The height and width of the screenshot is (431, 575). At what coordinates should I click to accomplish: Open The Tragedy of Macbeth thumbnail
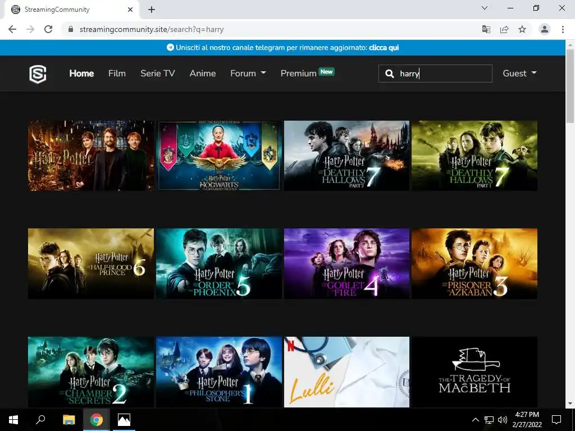[x=474, y=372]
